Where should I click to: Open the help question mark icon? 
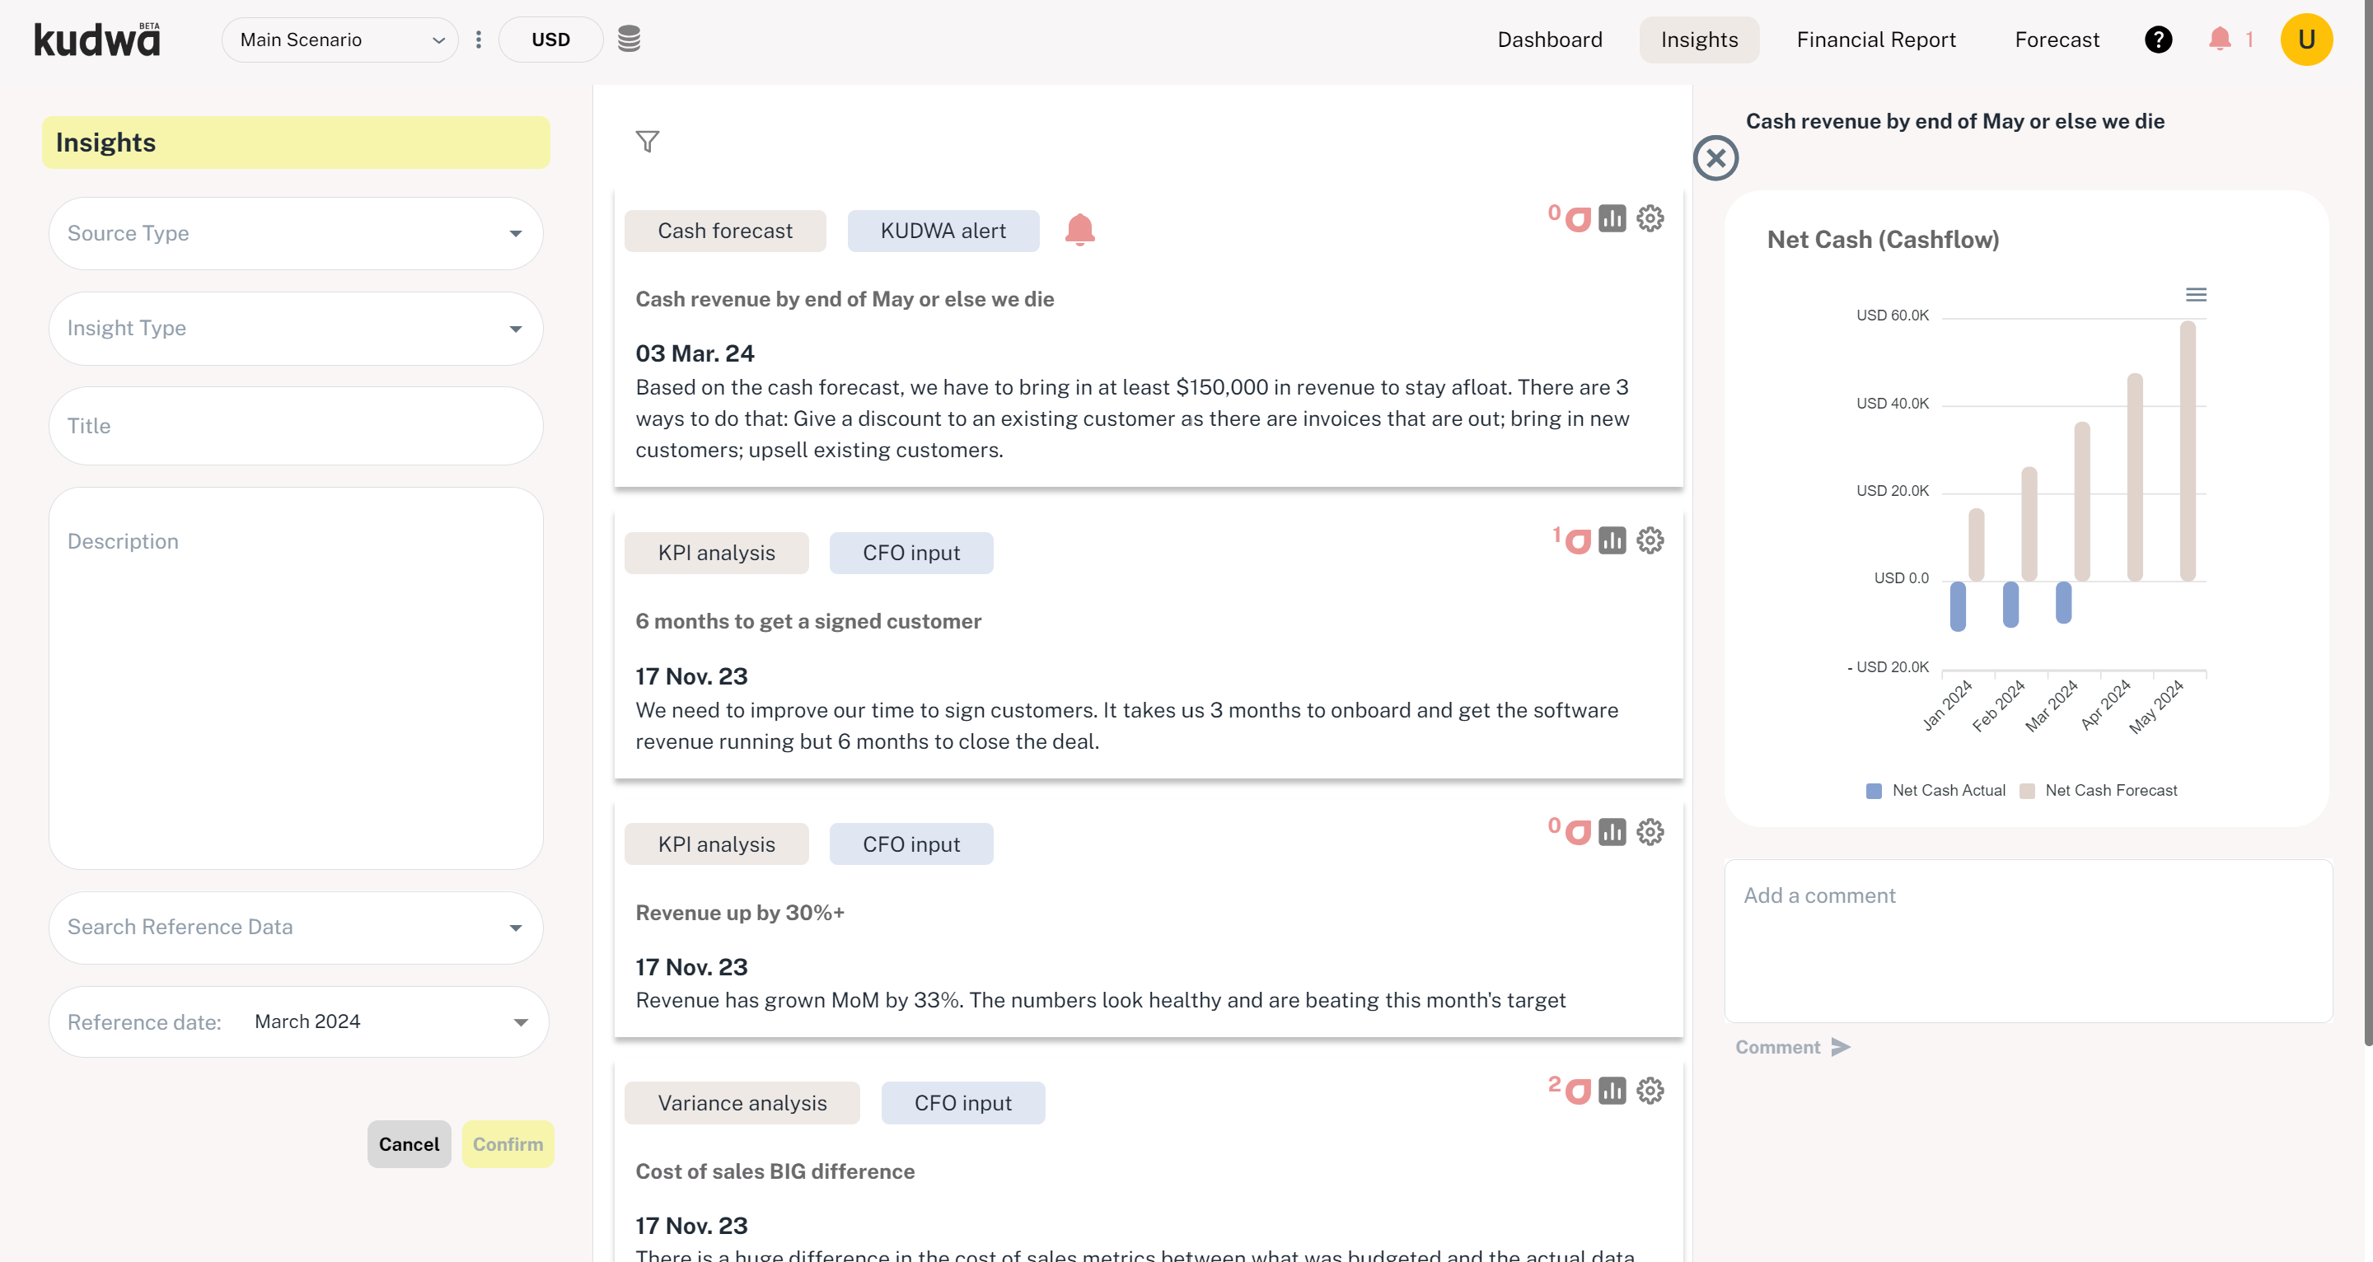(2157, 40)
